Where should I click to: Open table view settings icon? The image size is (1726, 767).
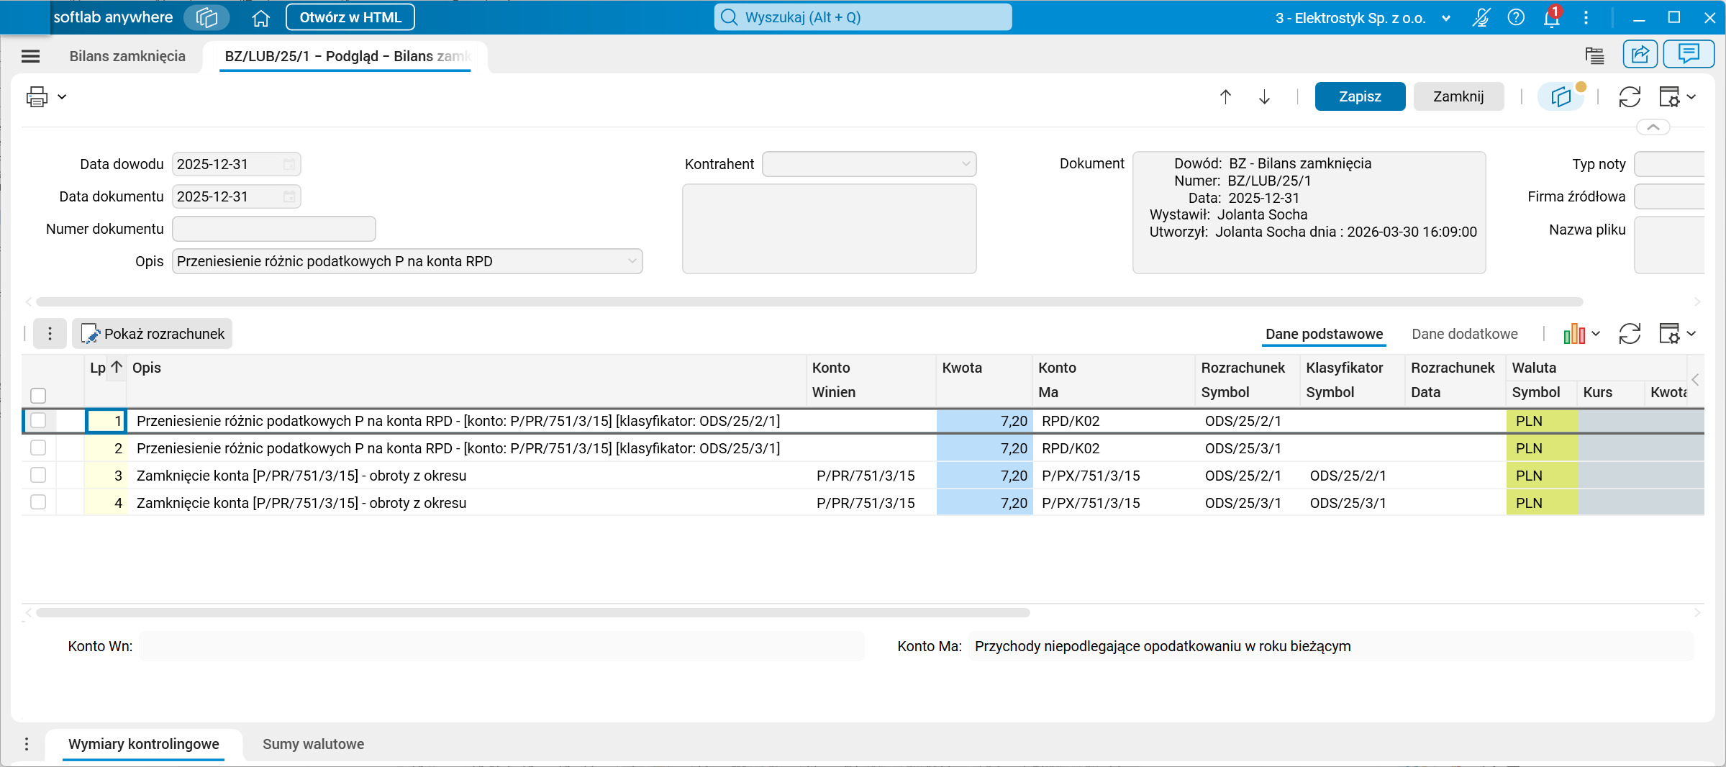pyautogui.click(x=1669, y=334)
